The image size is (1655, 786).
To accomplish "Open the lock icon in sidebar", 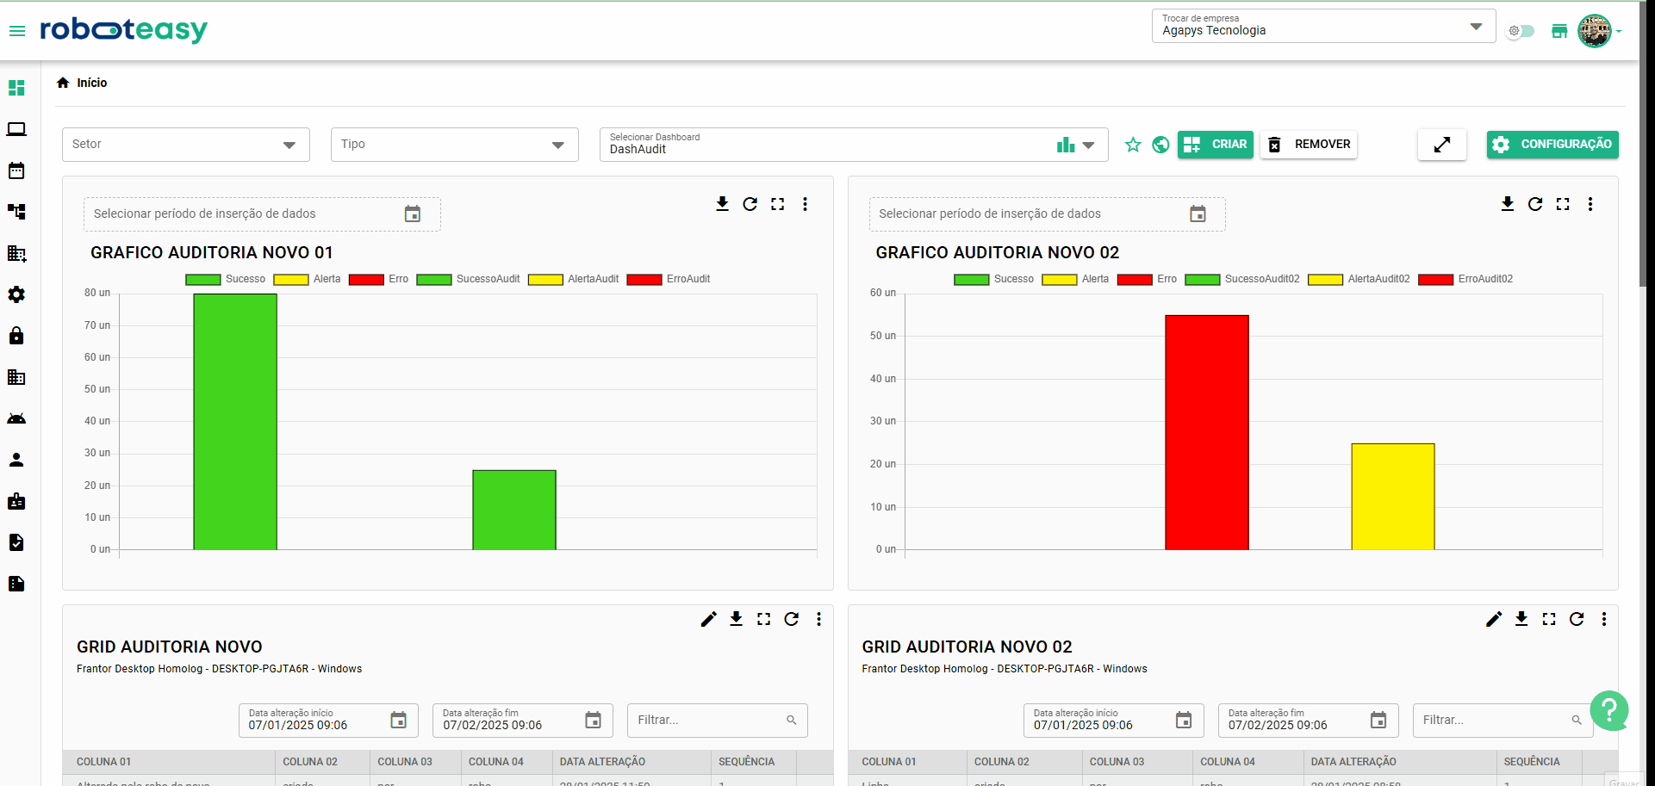I will pos(16,336).
